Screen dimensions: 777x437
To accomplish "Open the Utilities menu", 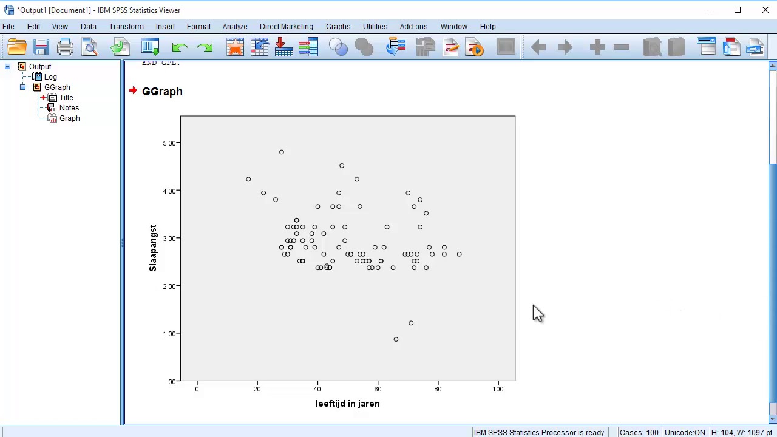I will point(375,27).
